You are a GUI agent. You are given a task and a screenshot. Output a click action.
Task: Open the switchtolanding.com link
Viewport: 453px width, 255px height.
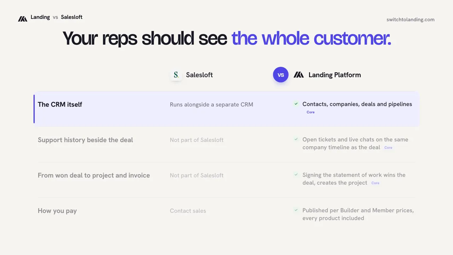[411, 19]
